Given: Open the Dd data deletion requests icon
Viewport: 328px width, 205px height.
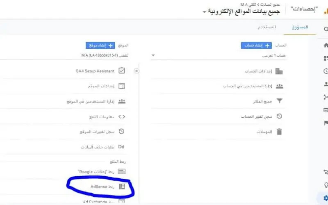Looking at the screenshot, I should (121, 147).
